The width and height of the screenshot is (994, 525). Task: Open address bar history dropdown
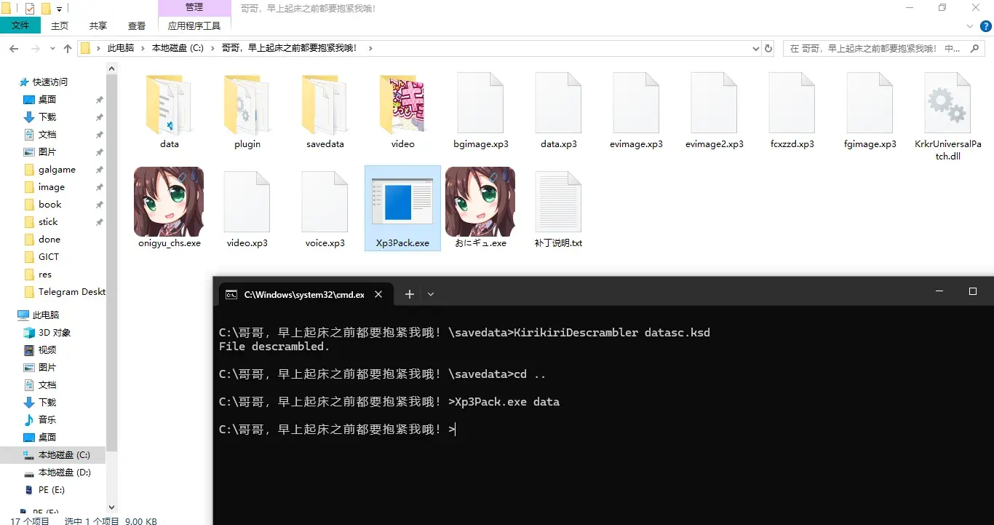coord(755,48)
